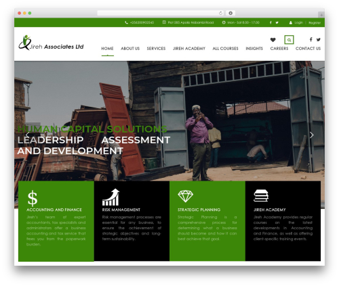Click the clock opening hours icon
The height and width of the screenshot is (286, 339).
point(224,22)
